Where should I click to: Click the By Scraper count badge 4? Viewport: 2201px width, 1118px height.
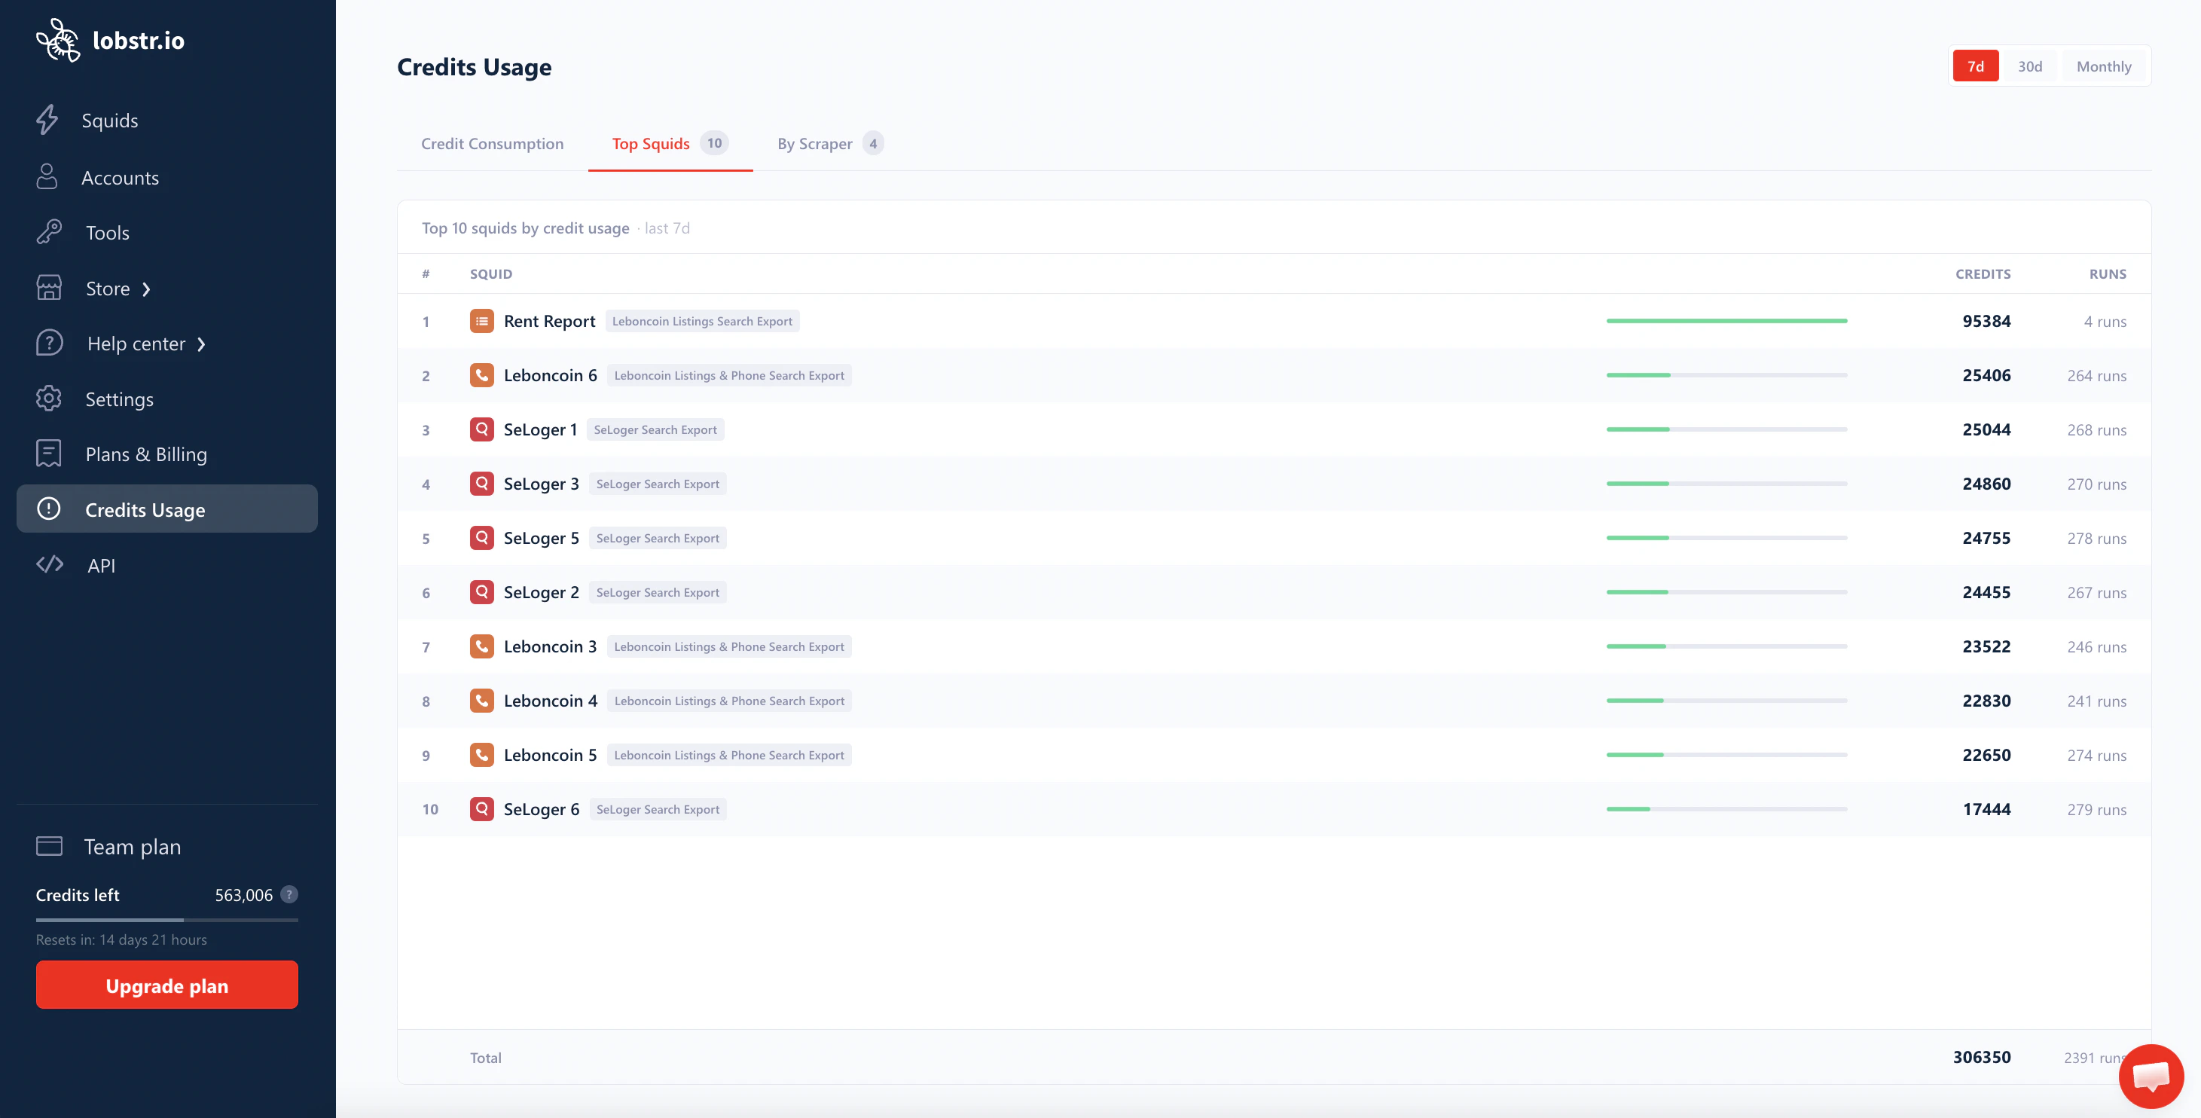(872, 142)
